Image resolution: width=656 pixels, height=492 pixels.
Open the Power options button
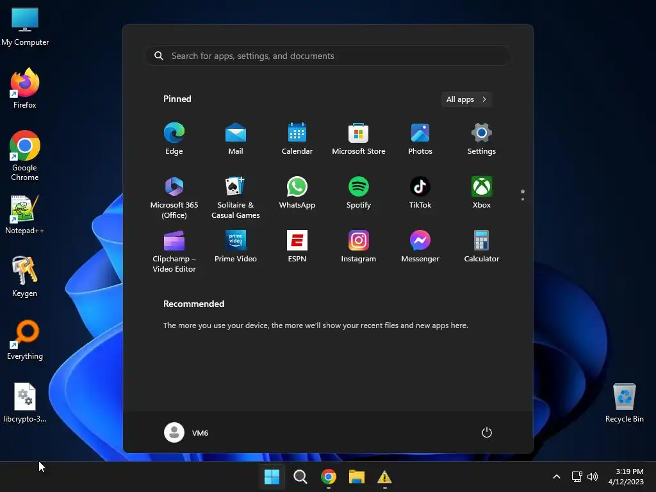click(x=487, y=432)
